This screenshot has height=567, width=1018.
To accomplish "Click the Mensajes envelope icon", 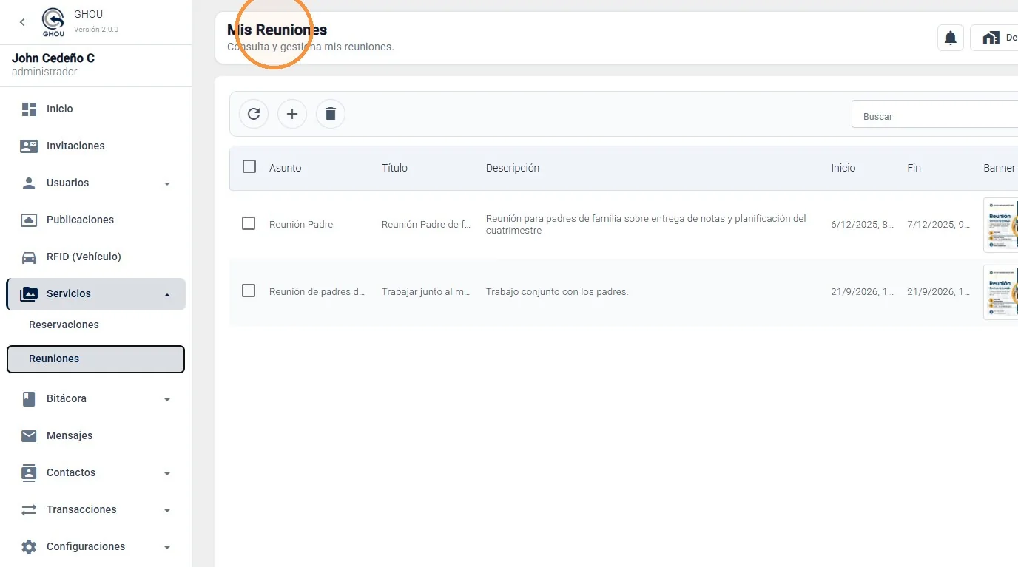I will click(29, 435).
